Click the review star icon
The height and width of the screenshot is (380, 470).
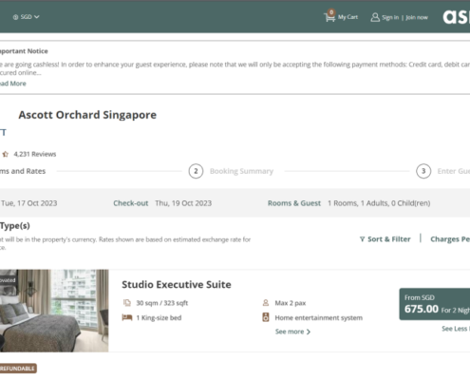[x=6, y=154]
